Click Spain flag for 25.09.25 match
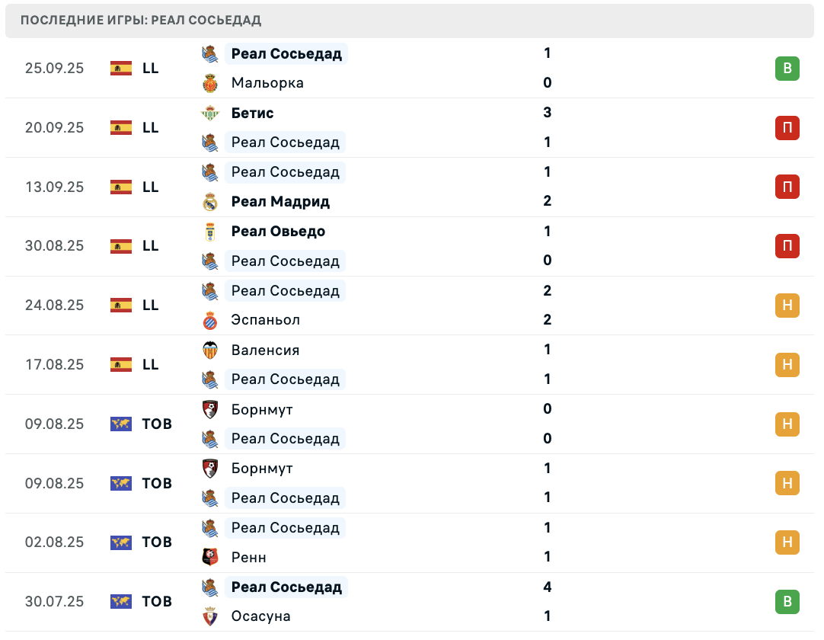 click(121, 69)
